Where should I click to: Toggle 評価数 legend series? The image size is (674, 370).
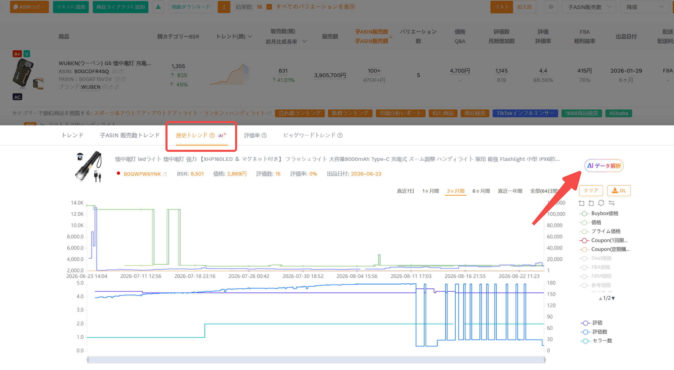point(595,332)
